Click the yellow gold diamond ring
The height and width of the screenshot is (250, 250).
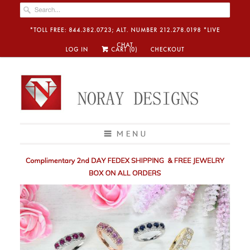(x=181, y=239)
